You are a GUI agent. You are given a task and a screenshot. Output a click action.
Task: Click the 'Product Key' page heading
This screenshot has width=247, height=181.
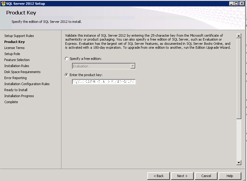tap(21, 13)
